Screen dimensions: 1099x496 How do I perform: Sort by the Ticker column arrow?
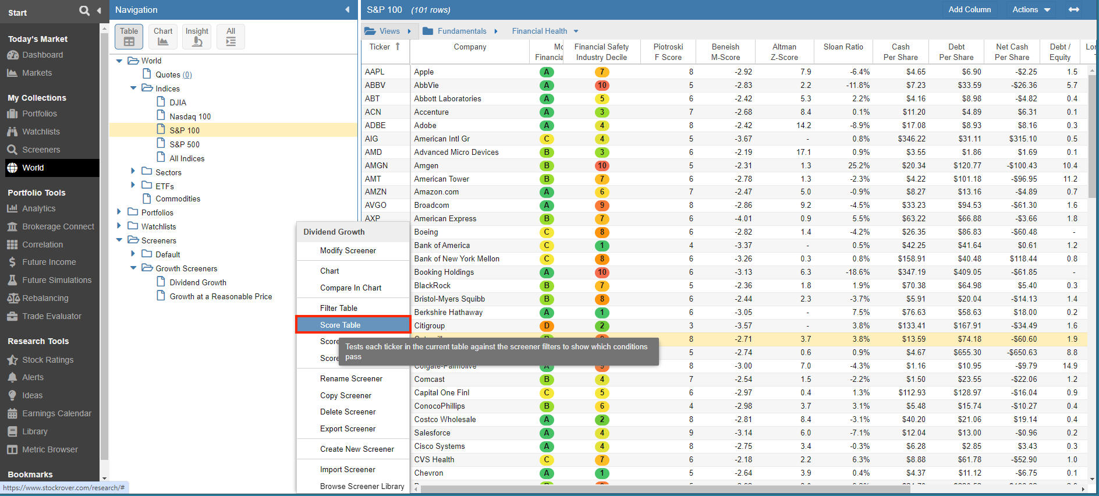tap(398, 47)
